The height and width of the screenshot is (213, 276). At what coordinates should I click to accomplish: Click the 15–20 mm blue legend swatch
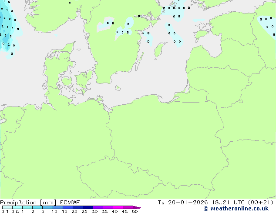[68, 207]
